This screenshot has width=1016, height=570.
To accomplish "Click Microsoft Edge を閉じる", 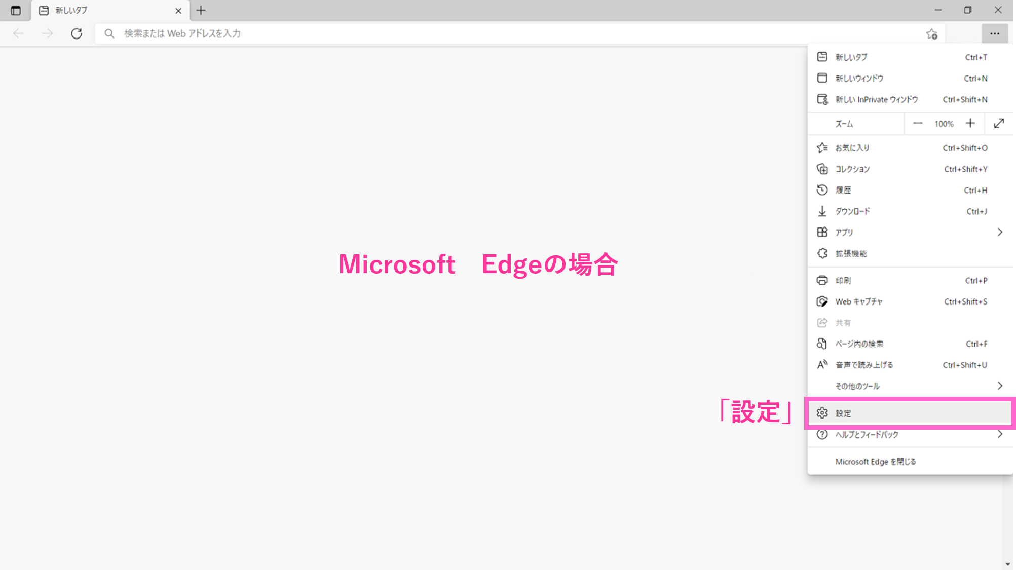I will [876, 461].
